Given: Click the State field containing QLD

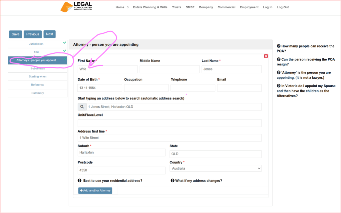Looking at the screenshot, I should pos(215,154).
